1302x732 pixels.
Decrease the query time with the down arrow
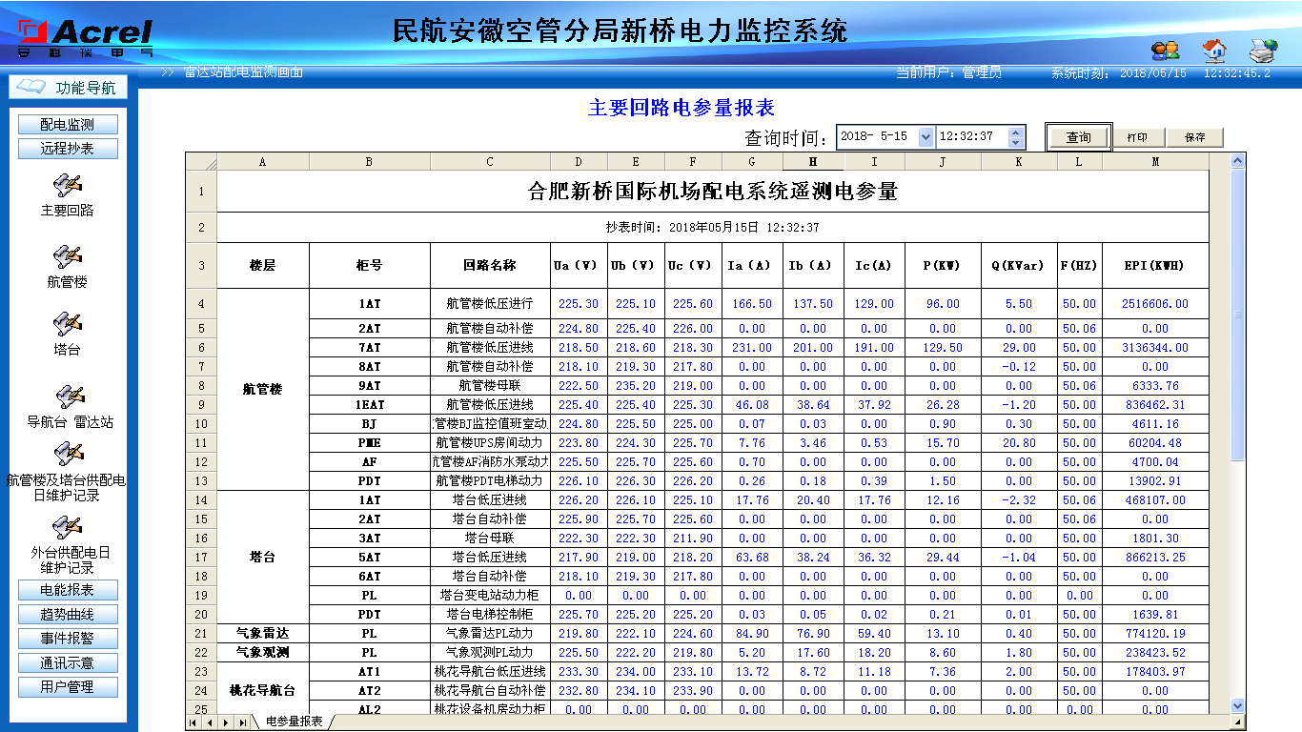1016,143
